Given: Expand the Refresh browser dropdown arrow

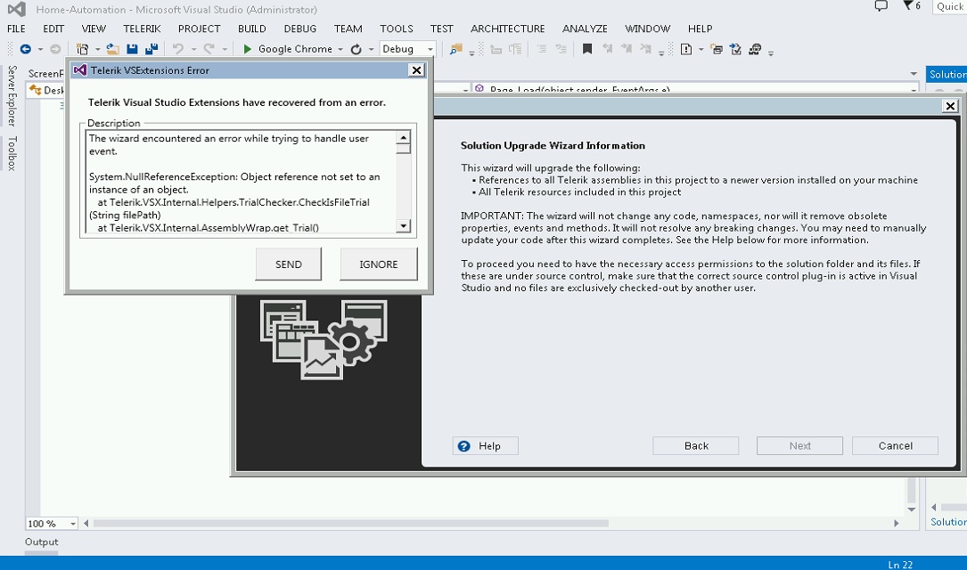Looking at the screenshot, I should point(372,49).
